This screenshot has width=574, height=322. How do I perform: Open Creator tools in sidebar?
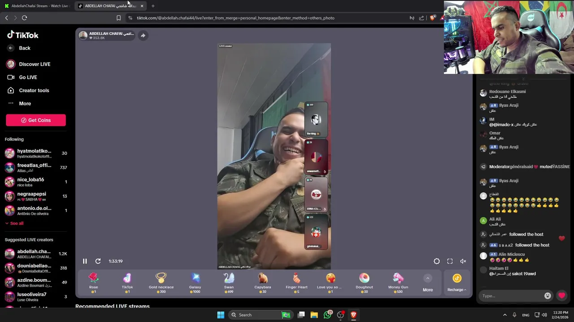pos(28,90)
